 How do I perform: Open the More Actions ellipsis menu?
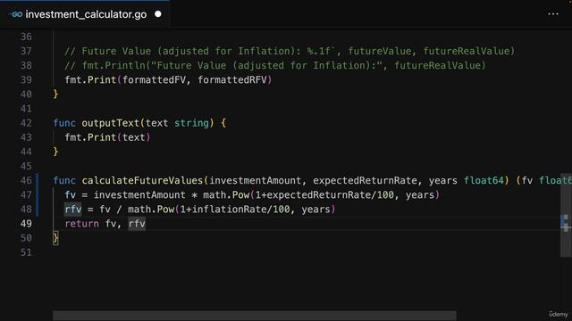(x=553, y=14)
